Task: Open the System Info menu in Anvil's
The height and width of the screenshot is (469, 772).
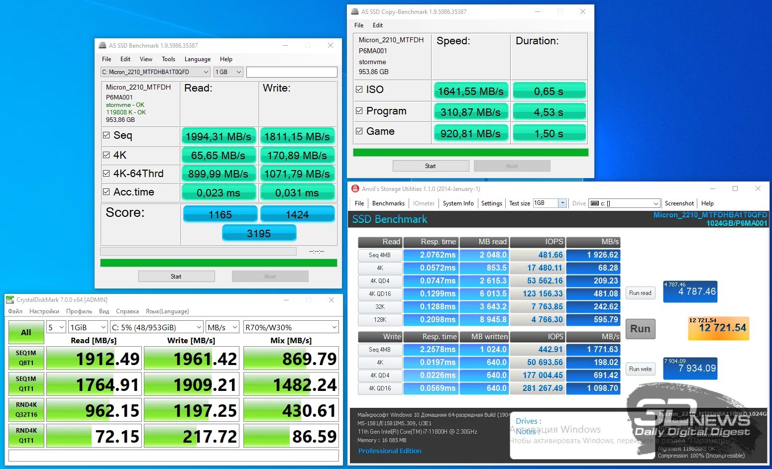Action: coord(458,203)
